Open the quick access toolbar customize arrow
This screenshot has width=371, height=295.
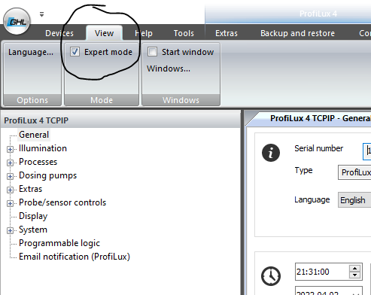41,14
